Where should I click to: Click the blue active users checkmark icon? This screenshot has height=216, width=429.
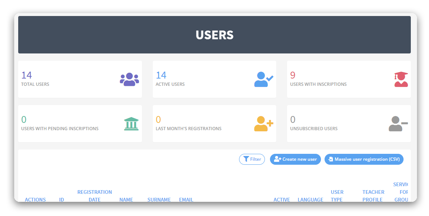(x=263, y=79)
